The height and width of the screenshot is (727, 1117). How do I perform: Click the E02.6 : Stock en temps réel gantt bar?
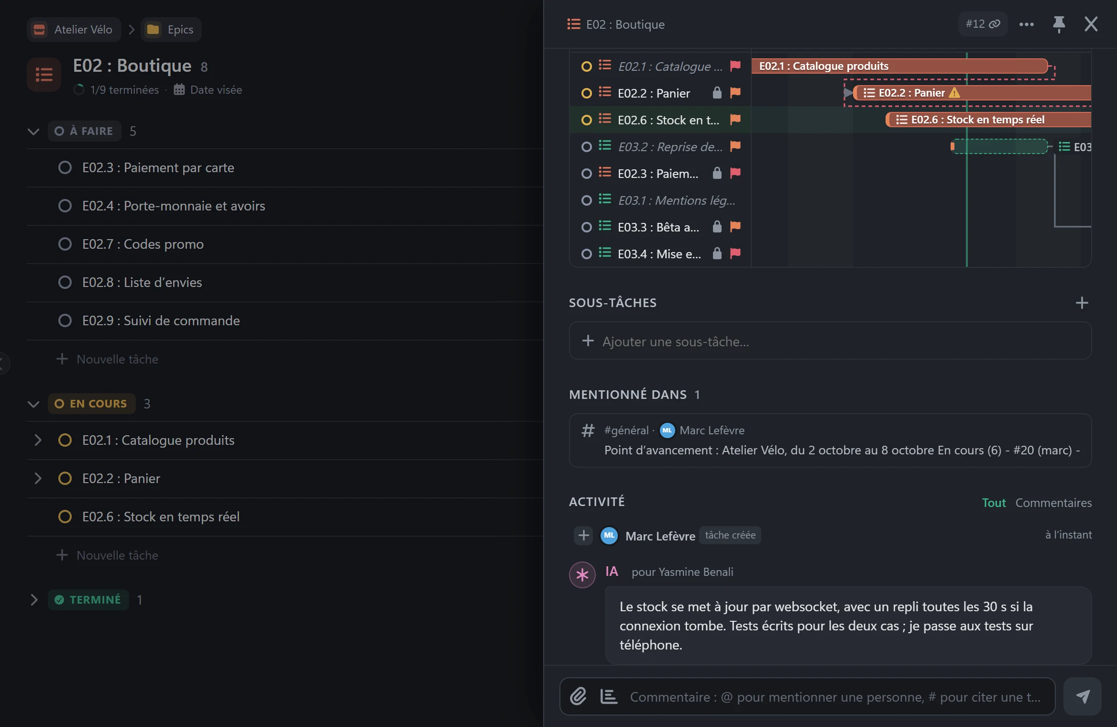tap(988, 120)
